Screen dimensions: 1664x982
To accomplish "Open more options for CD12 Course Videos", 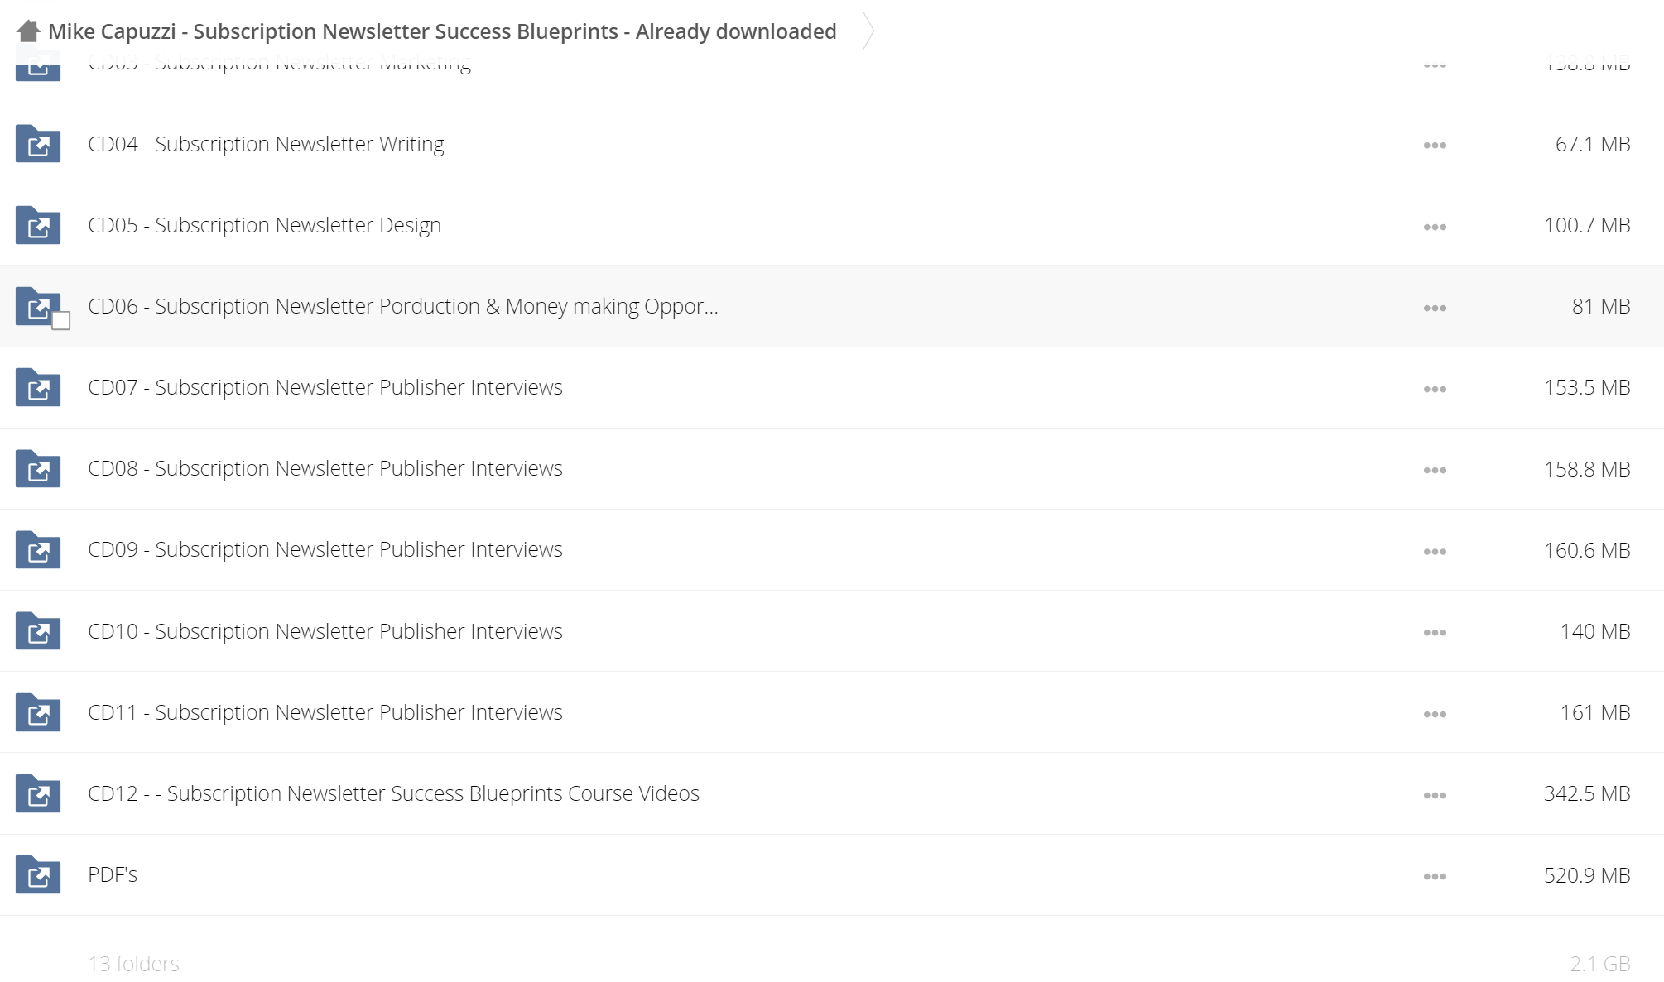I will tap(1435, 795).
